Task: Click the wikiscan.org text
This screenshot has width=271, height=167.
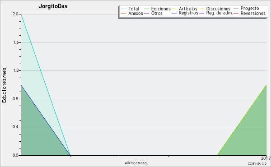Action: (x=135, y=163)
